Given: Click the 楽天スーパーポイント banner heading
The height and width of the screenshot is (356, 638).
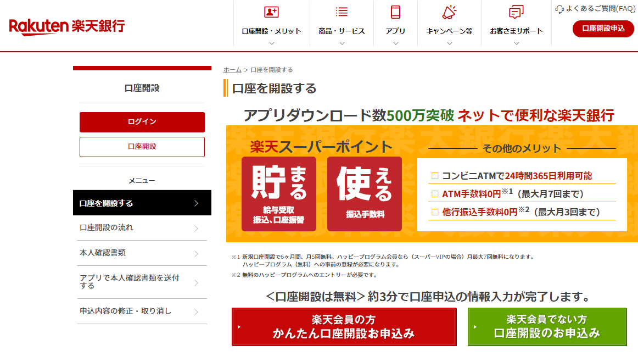Looking at the screenshot, I should point(321,147).
